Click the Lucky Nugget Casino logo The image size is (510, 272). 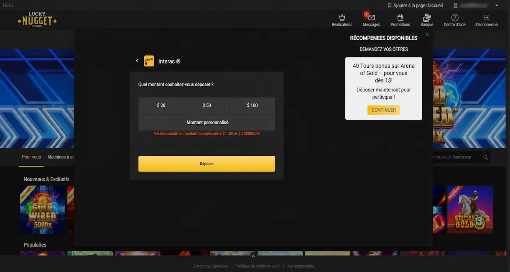tap(37, 20)
